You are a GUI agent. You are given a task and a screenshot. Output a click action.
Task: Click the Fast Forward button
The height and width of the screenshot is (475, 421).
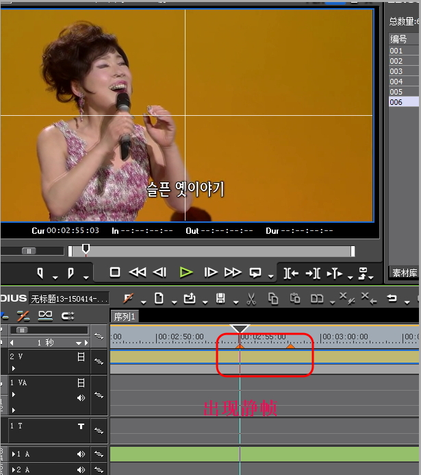click(x=233, y=272)
